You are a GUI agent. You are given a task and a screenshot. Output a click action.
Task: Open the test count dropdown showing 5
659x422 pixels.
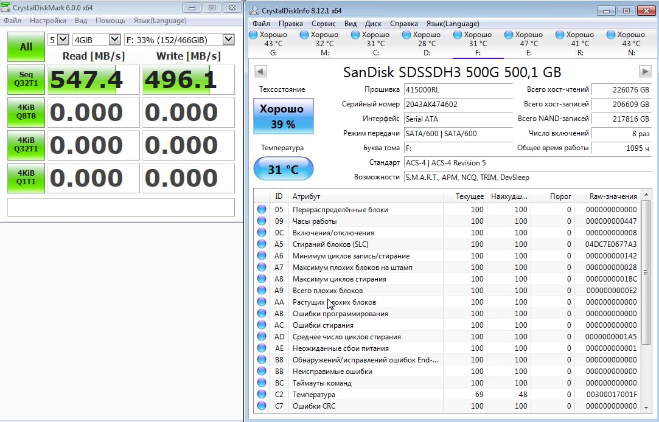(58, 40)
